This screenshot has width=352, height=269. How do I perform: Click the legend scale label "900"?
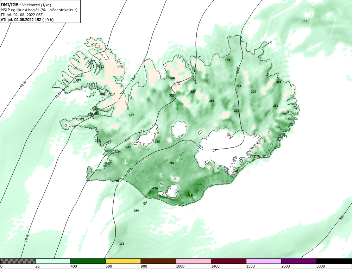pyautogui.click(x=144, y=266)
